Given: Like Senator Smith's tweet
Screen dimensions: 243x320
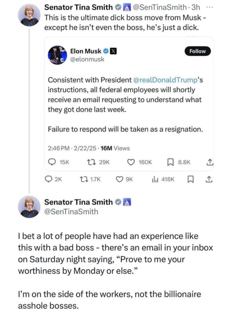Looking at the screenshot, I should click(x=119, y=179).
